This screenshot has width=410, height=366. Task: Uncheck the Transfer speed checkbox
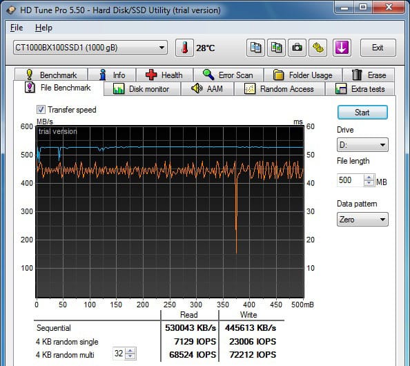[x=41, y=110]
